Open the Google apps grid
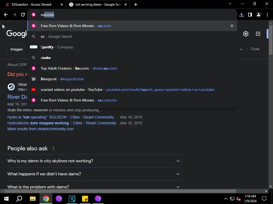 (258, 34)
